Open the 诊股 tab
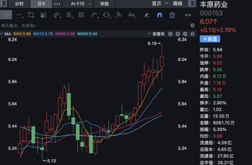This screenshot has height=165, width=252. (104, 4)
